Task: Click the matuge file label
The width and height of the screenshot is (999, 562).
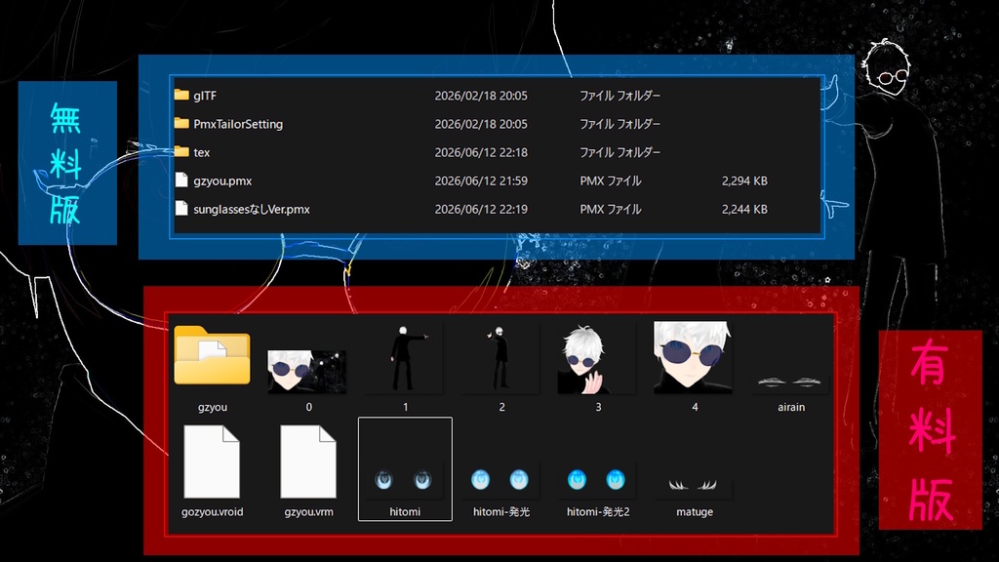Action: [x=695, y=511]
